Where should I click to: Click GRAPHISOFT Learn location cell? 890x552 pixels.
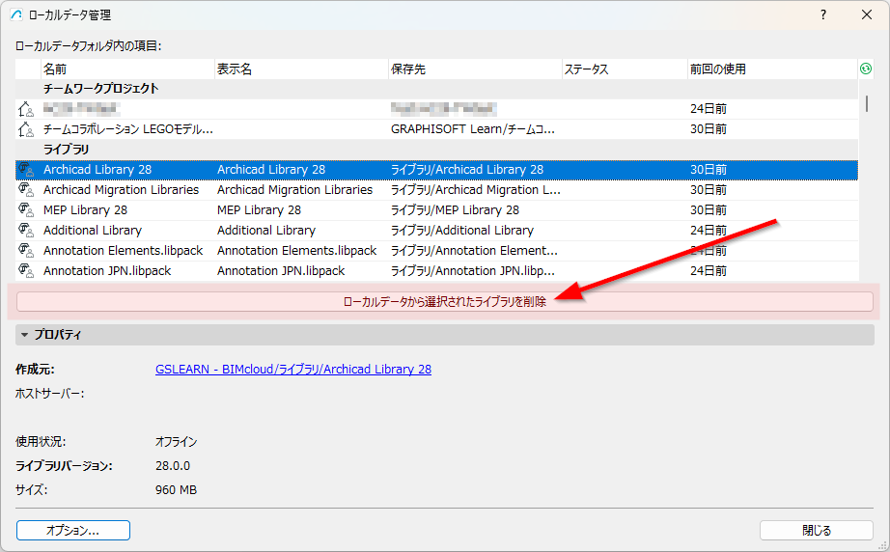pos(473,128)
